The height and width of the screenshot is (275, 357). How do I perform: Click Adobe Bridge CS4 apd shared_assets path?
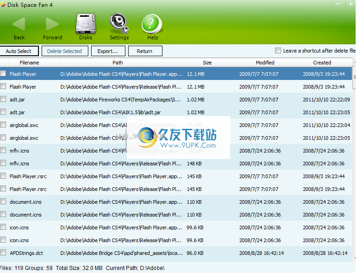121,253
